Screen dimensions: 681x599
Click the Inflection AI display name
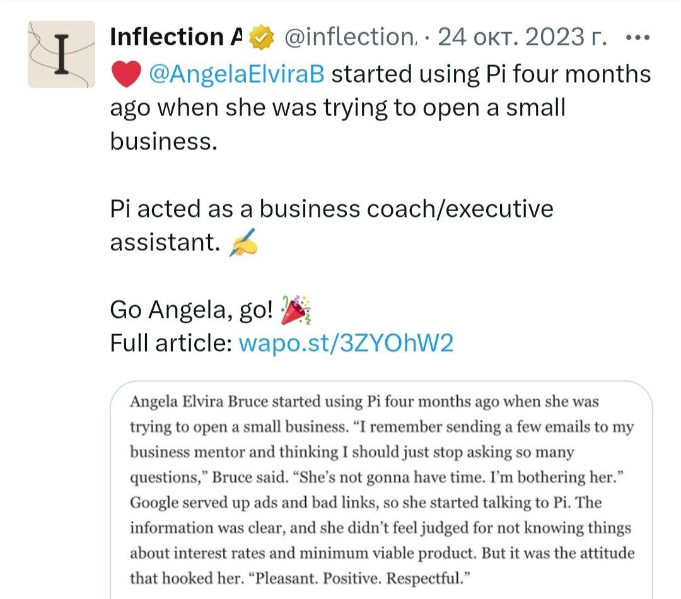pyautogui.click(x=176, y=38)
